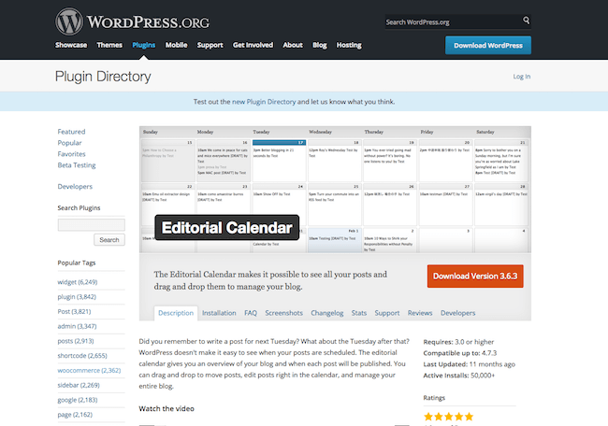Open the Themes navigation item
Viewport: 608px width, 426px height.
(x=109, y=45)
